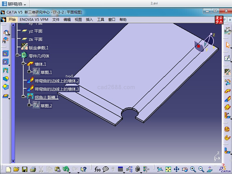Collapse the 零件几何体 tree node
Viewport: 232px width, 174px height.
click(x=17, y=55)
